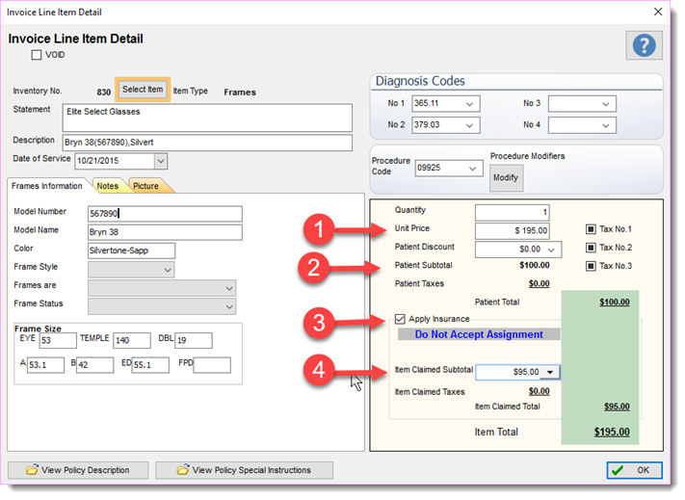The image size is (685, 500).
Task: Switch to the Picture tab
Action: click(145, 186)
